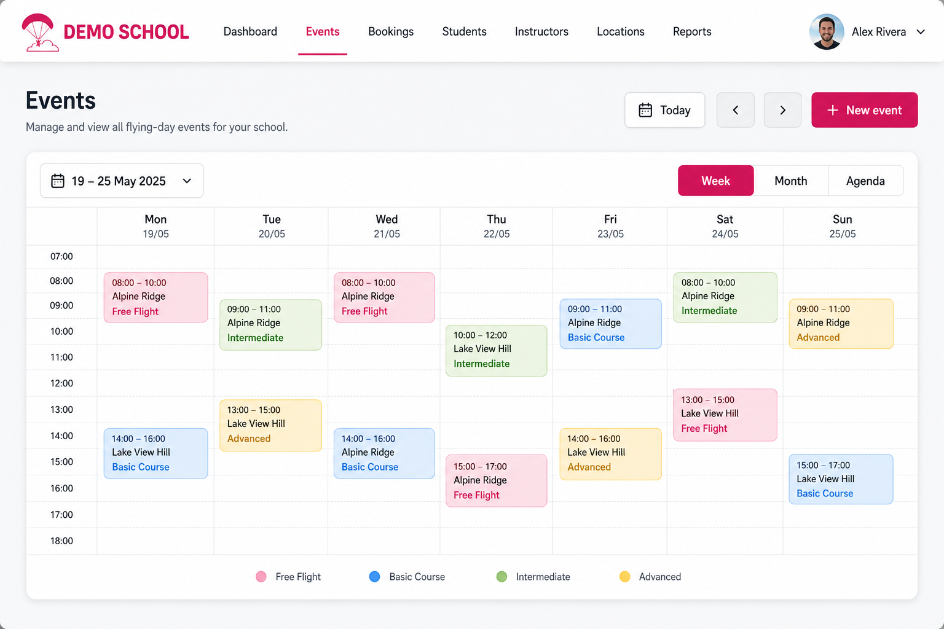This screenshot has height=629, width=944.
Task: Open Alex Rivera profile avatar
Action: [x=827, y=31]
